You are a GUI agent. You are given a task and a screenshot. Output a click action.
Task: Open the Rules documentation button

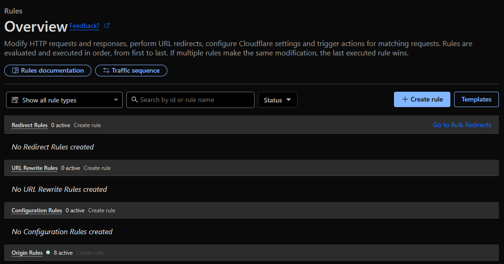[47, 71]
